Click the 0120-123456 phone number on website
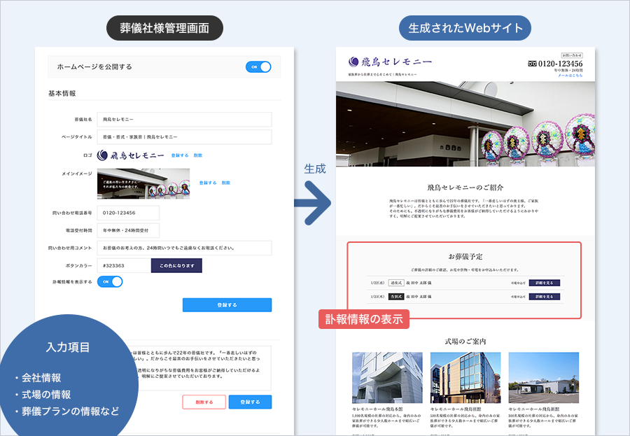 (x=561, y=64)
